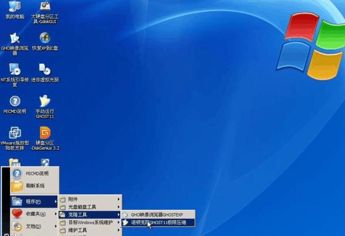
Task: Click VMware拖放剪贴板支持 desktop icon
Action: click(15, 139)
